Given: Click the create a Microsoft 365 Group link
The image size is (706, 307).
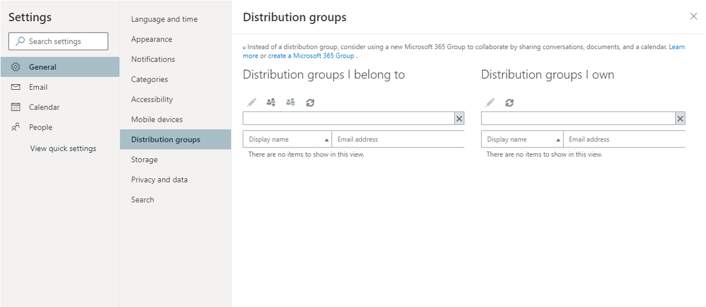Looking at the screenshot, I should coord(311,56).
